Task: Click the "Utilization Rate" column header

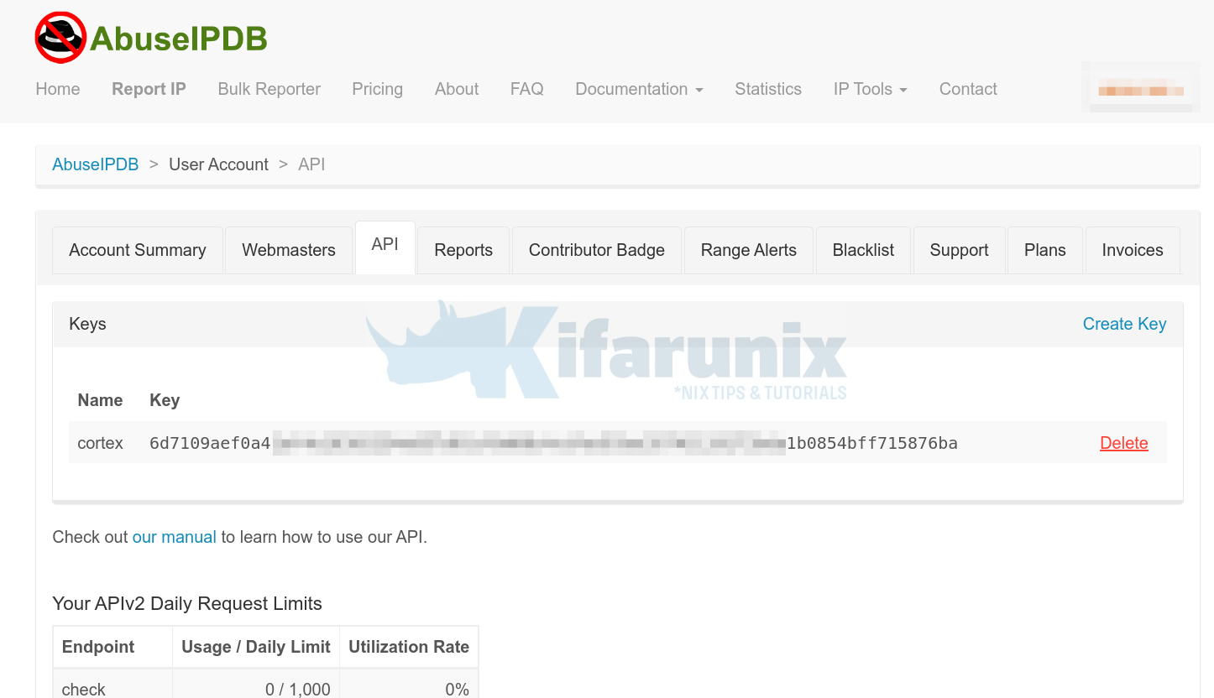Action: (x=409, y=647)
